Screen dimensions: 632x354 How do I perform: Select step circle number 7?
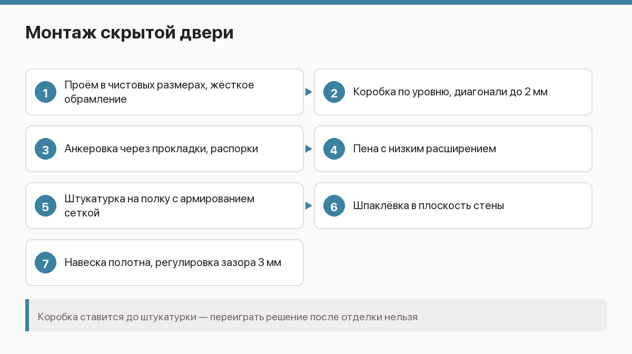(x=45, y=263)
